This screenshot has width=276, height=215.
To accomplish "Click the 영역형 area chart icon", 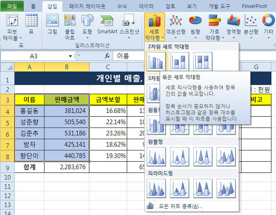I will (x=233, y=21).
